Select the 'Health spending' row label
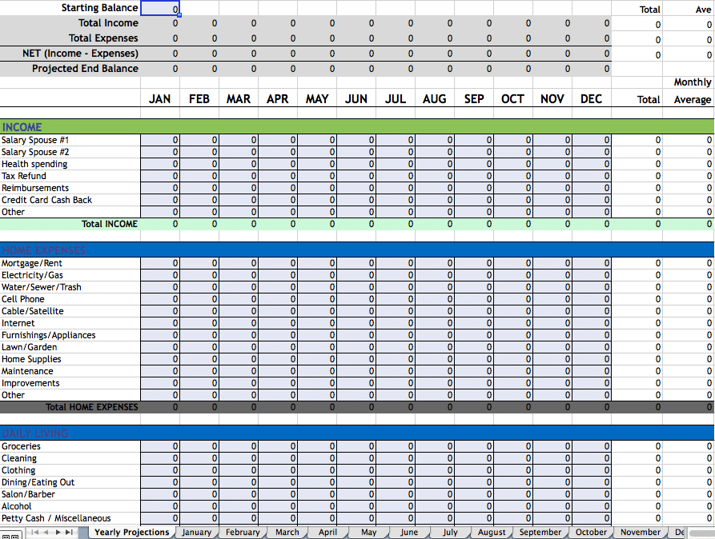The width and height of the screenshot is (715, 539). 70,164
